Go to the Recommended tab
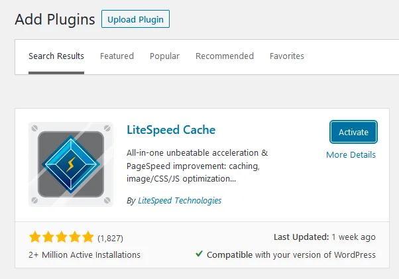Viewport: 399px width, 279px height. 224,56
